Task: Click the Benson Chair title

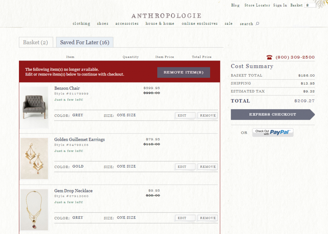Action: [x=67, y=88]
